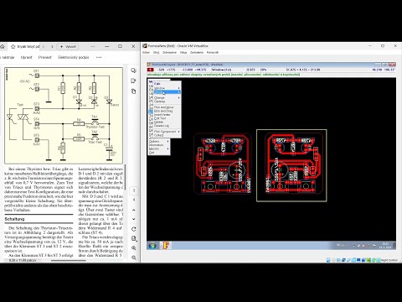Star the PDF tab as favorite
The height and width of the screenshot is (302, 402).
(13, 46)
